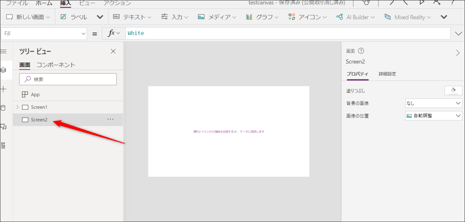The image size is (465, 222).
Task: Open Screen2 more options ellipsis
Action: (110, 119)
